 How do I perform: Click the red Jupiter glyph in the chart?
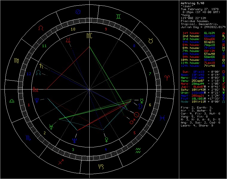click(x=68, y=40)
